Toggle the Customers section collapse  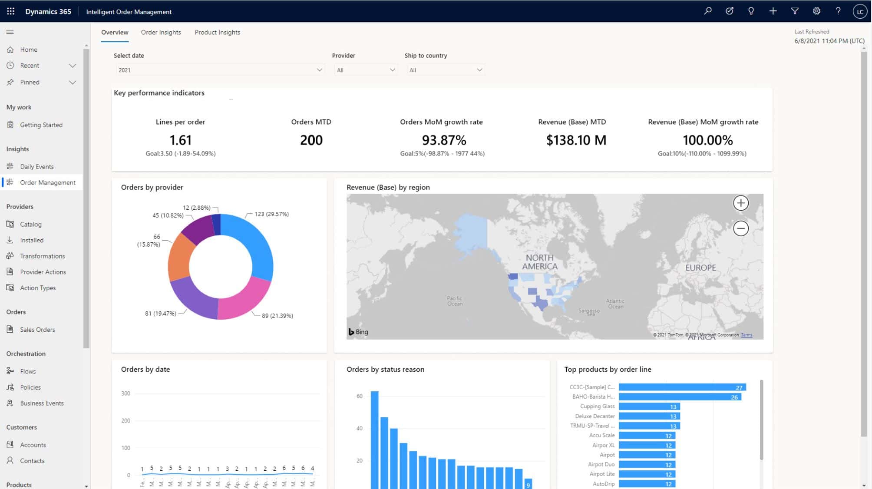[x=21, y=426]
